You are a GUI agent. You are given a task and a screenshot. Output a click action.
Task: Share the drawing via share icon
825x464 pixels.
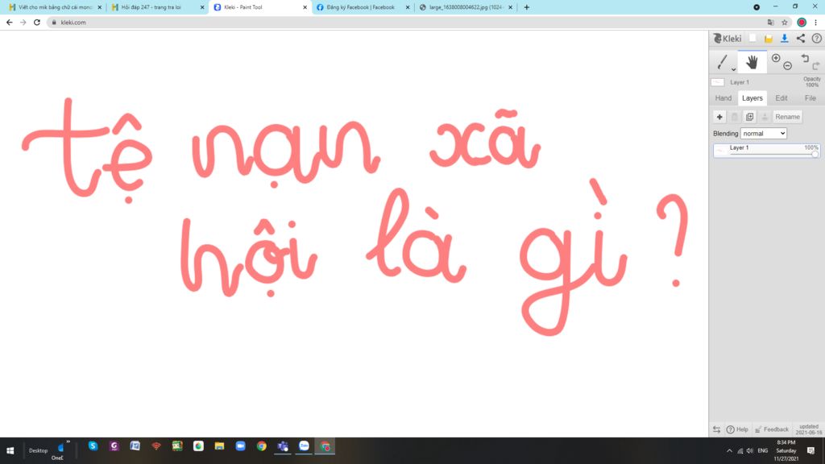[x=800, y=39]
